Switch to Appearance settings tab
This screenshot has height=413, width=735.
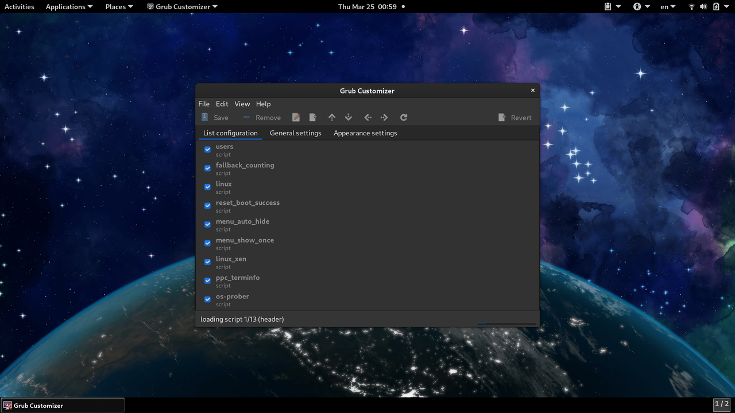tap(365, 133)
